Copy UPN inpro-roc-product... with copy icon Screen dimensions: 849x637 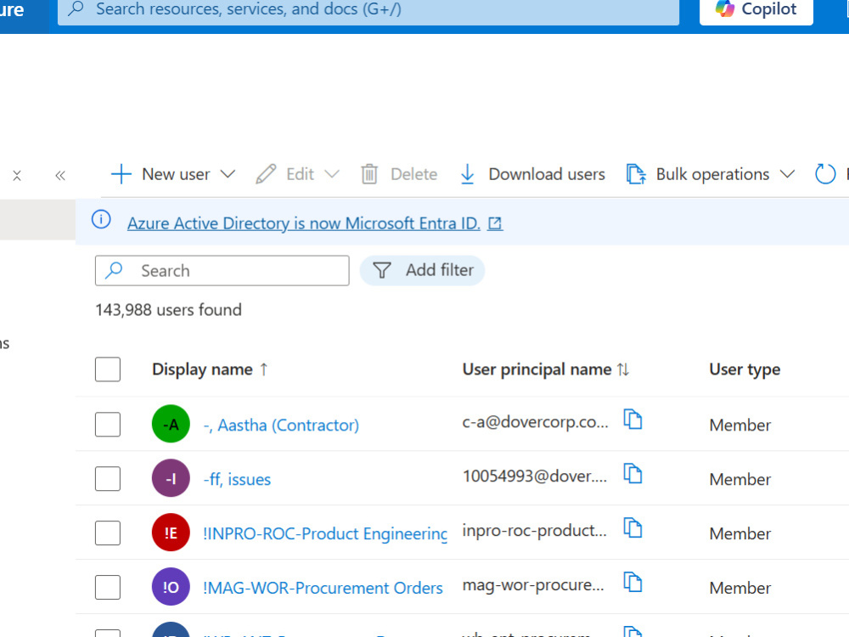pyautogui.click(x=633, y=527)
